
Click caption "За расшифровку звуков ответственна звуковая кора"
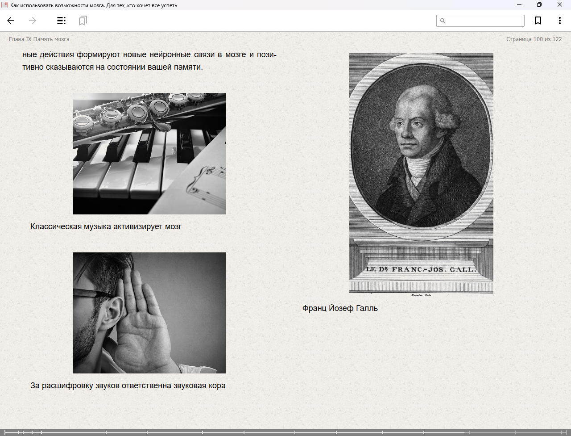128,386
